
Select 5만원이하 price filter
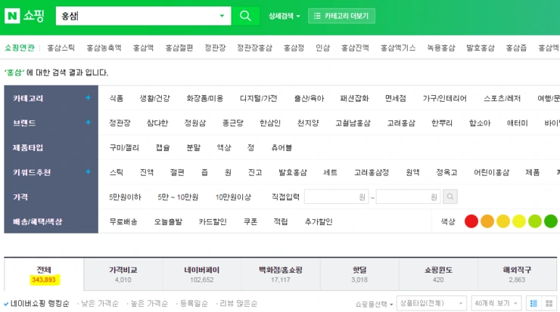pyautogui.click(x=125, y=197)
